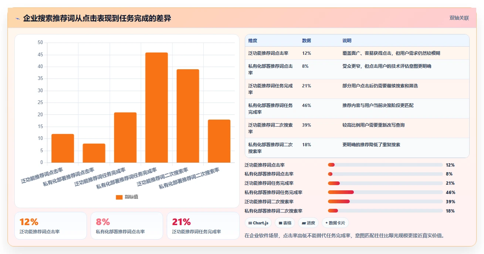Click the summary sentence starting 在企业软件场景
This screenshot has width=484, height=254.
(344, 235)
